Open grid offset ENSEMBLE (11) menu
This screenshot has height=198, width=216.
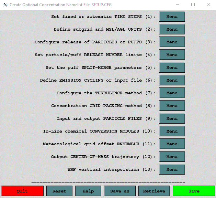172,144
